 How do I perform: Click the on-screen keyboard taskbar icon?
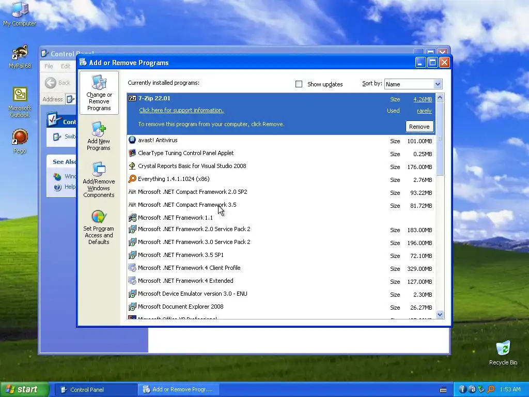point(443,390)
